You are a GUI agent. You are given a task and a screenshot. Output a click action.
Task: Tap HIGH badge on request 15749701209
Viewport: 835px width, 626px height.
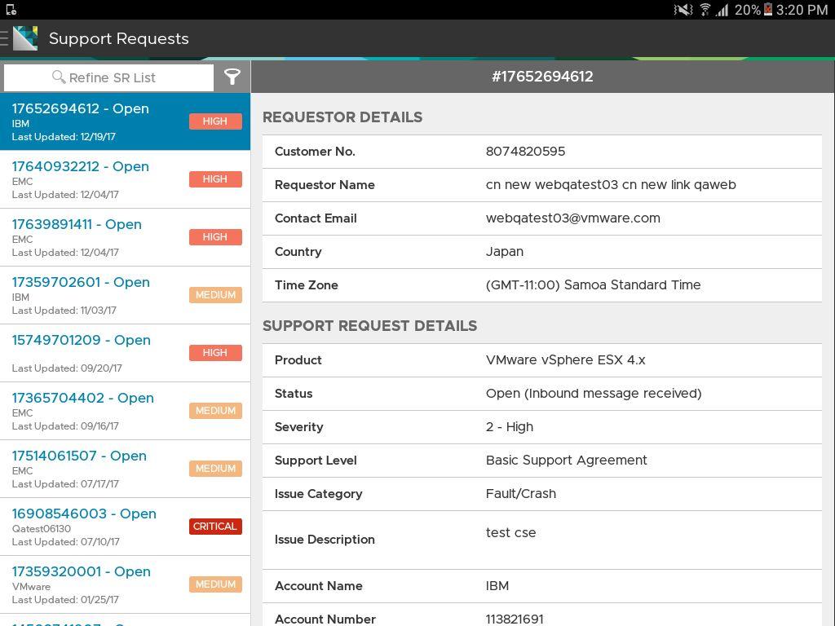pyautogui.click(x=215, y=353)
